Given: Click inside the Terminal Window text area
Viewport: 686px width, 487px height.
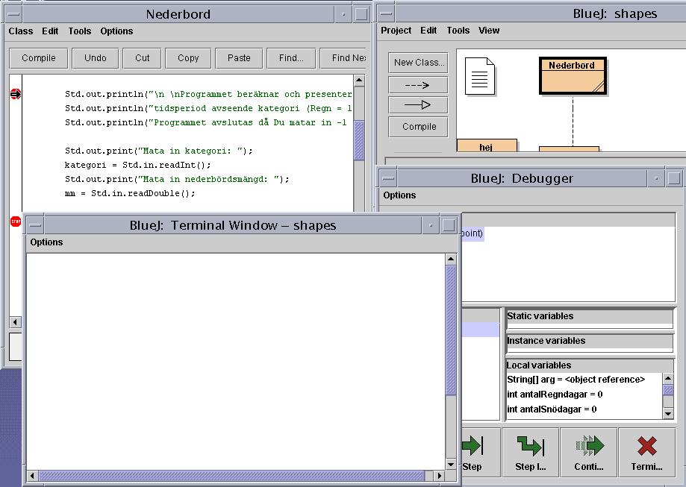Looking at the screenshot, I should (236, 361).
